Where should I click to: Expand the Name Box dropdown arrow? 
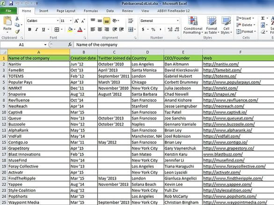pos(45,45)
